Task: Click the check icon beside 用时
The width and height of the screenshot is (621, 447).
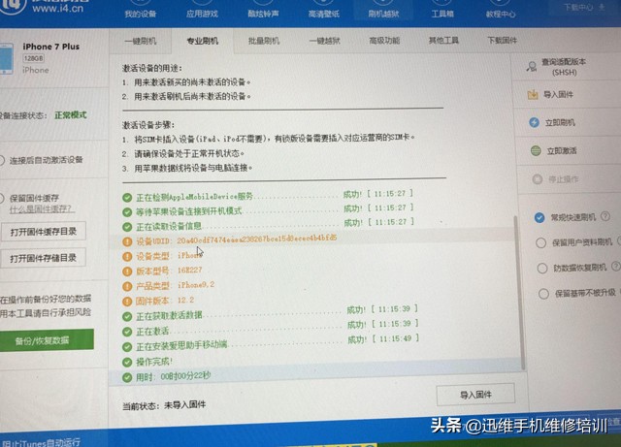Action: pyautogui.click(x=127, y=377)
